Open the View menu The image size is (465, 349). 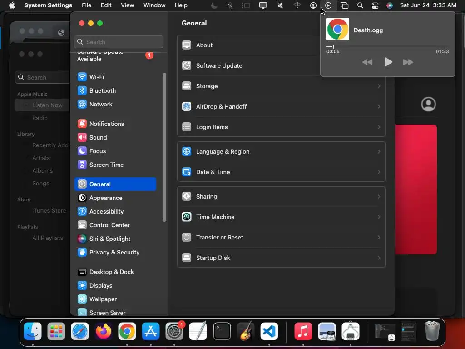pyautogui.click(x=127, y=5)
